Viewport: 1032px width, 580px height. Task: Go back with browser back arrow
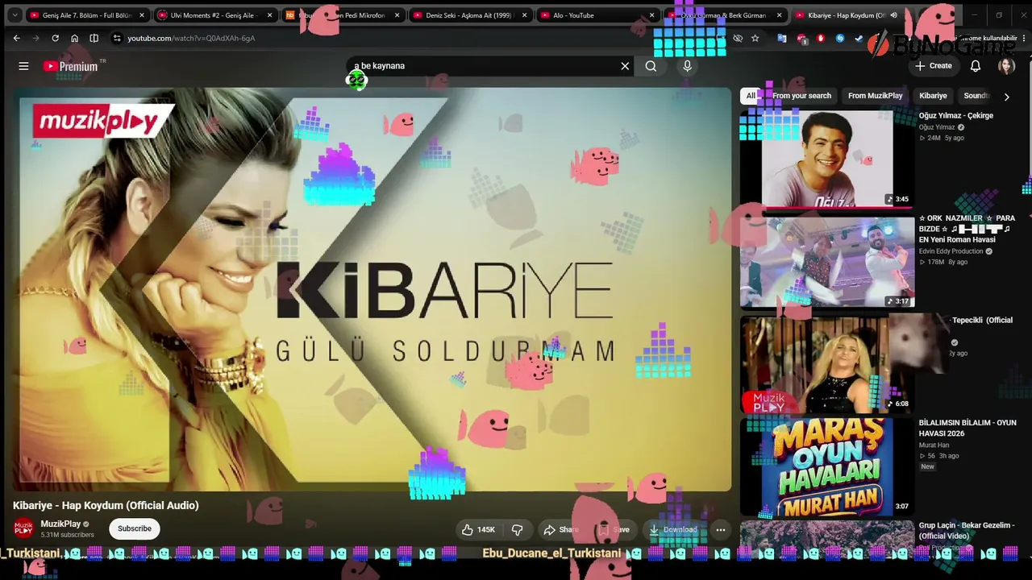click(x=16, y=38)
